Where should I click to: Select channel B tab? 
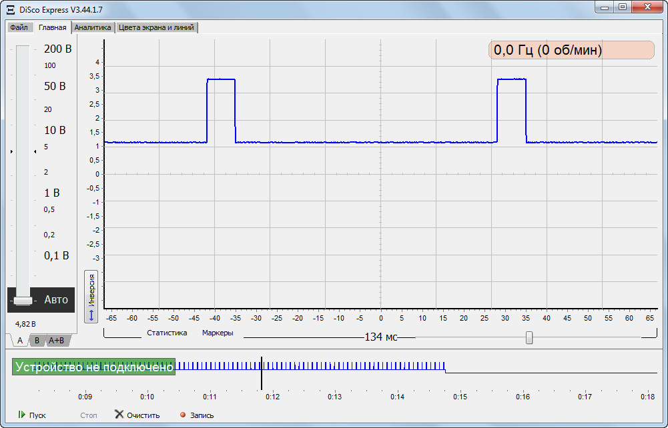[x=37, y=341]
